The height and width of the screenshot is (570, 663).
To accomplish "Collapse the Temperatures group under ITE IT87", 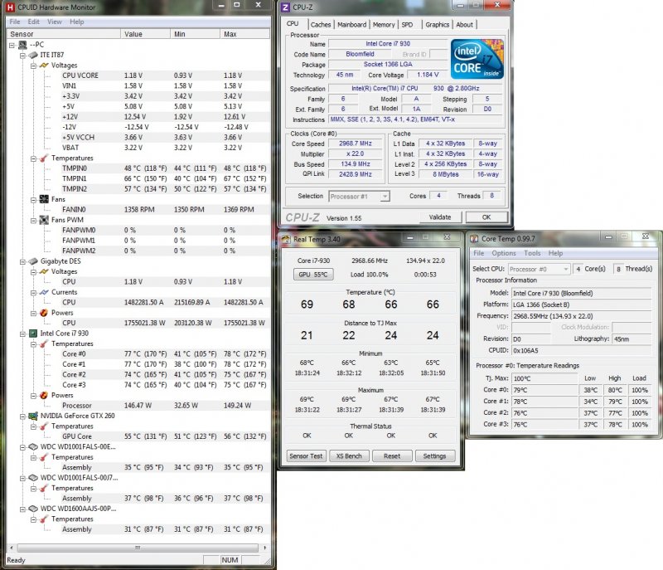I will 33,158.
